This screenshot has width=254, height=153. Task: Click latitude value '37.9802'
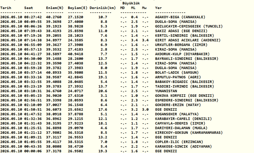[54, 133]
